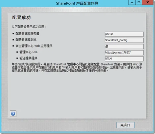Minimize the SharePoint configuration wizard window

click(132, 2)
